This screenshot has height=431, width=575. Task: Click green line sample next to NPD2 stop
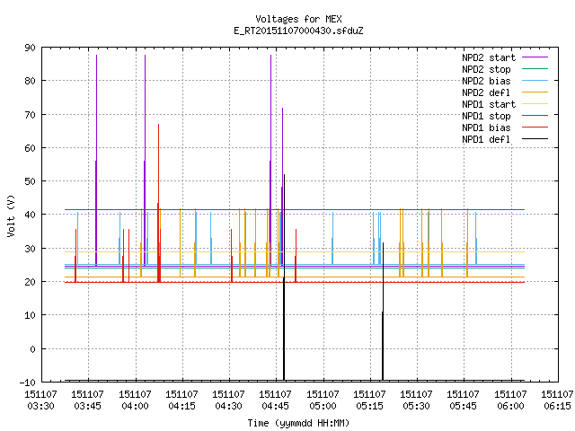535,68
